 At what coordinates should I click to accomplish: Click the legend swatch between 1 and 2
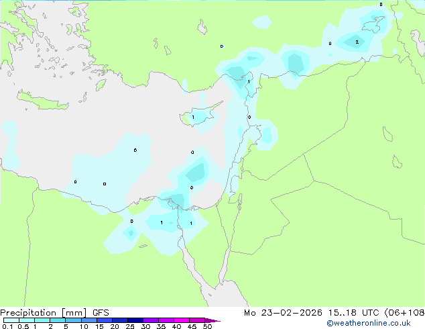[42, 320]
